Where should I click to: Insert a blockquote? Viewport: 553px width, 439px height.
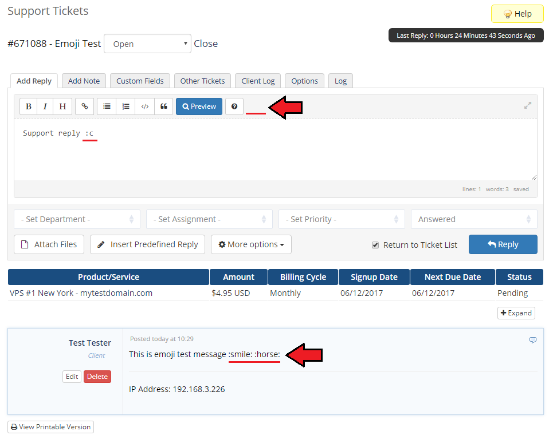pos(164,106)
